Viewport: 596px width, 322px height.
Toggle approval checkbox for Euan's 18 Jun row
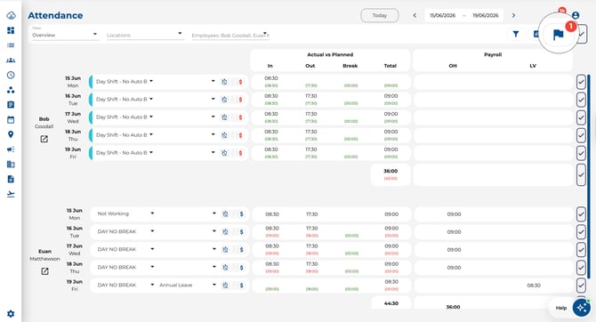pos(581,268)
